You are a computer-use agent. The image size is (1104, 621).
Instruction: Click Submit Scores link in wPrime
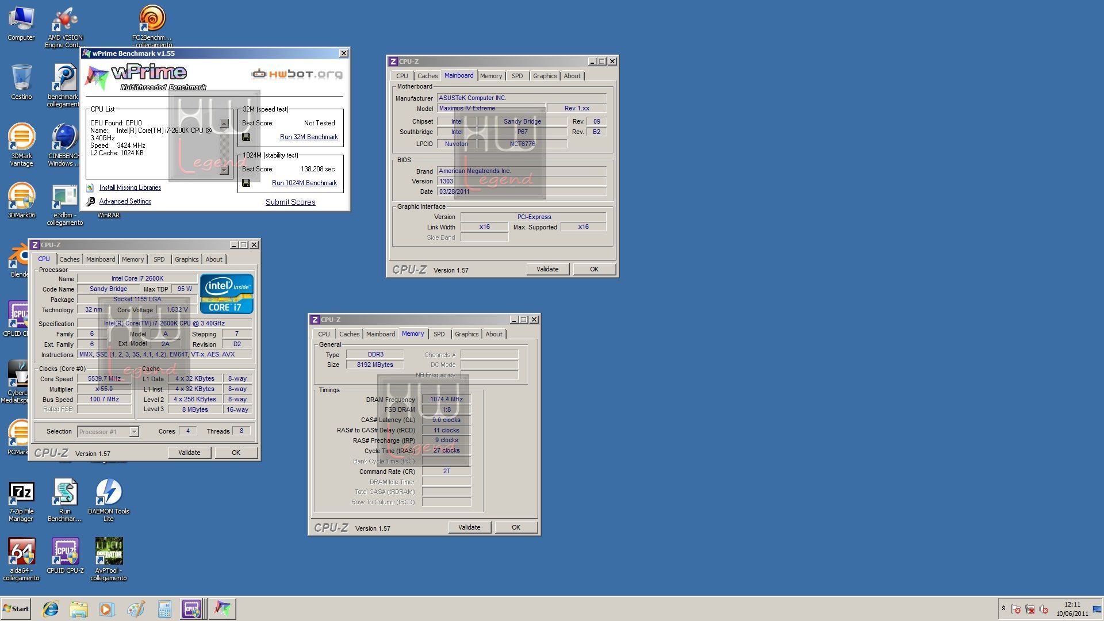290,202
